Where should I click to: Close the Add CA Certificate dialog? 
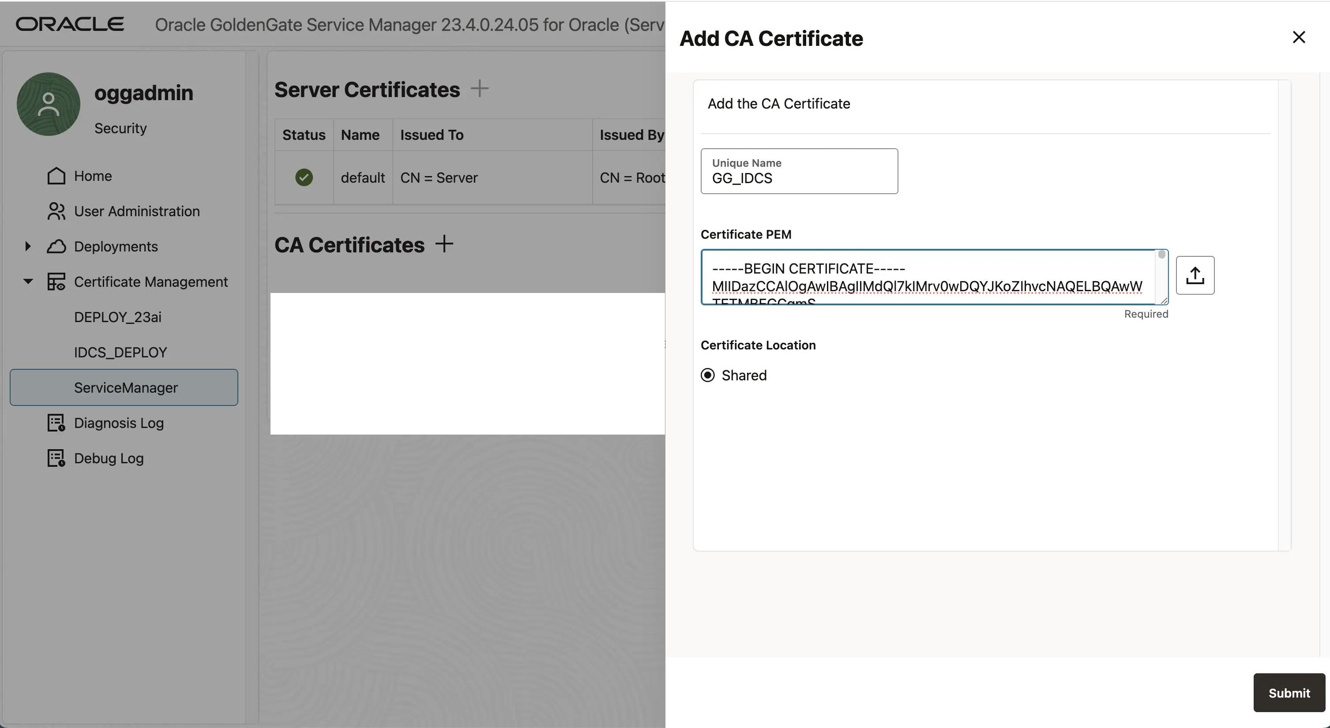pyautogui.click(x=1299, y=37)
